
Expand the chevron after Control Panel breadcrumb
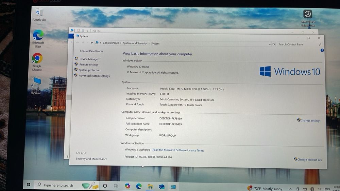point(121,43)
